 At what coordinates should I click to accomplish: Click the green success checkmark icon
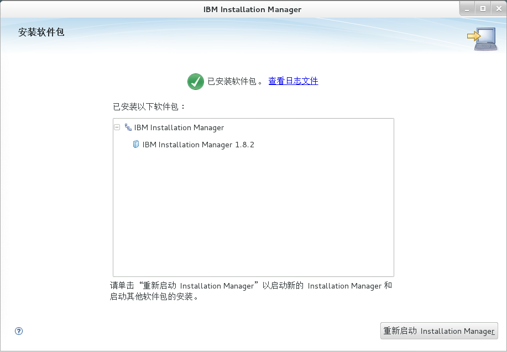pos(196,82)
